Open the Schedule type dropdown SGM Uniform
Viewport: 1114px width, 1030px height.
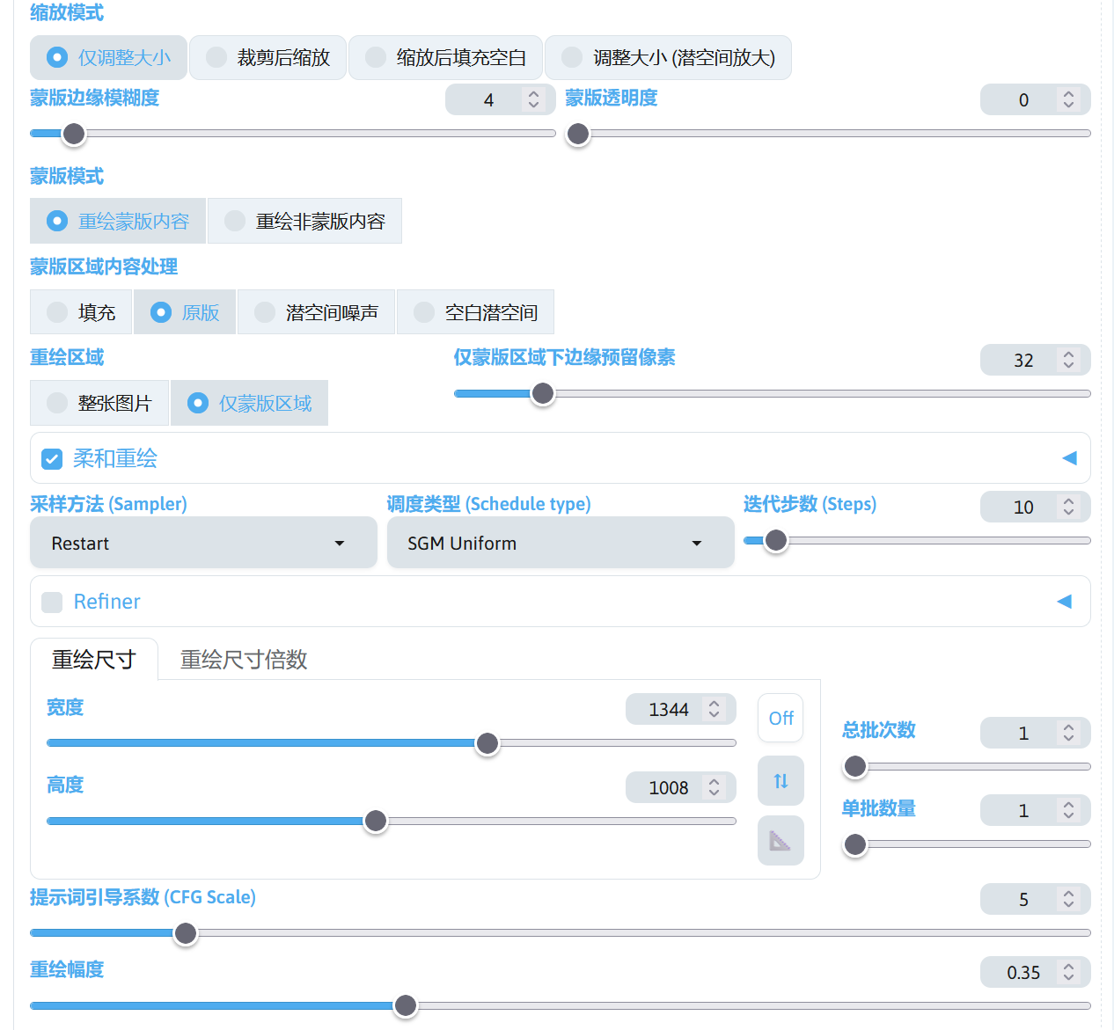pyautogui.click(x=561, y=544)
